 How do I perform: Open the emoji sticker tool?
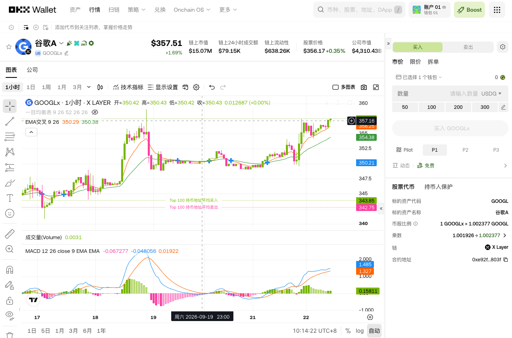pos(10,213)
